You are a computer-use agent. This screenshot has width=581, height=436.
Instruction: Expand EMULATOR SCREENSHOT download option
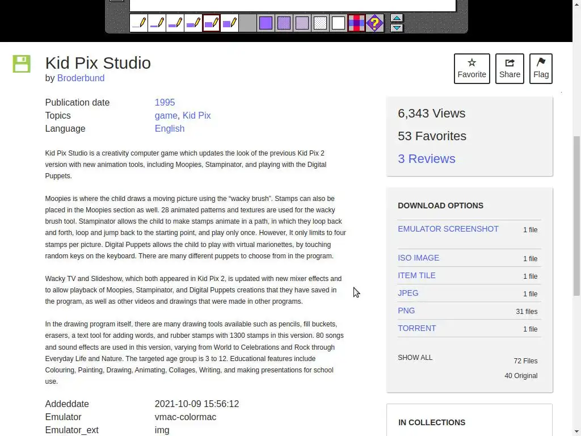coord(448,229)
